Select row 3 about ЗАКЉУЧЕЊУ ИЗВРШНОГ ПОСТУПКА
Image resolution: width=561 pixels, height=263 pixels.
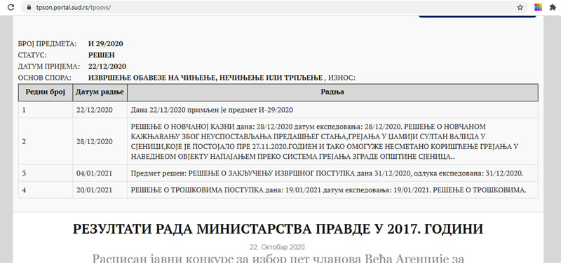click(x=278, y=173)
